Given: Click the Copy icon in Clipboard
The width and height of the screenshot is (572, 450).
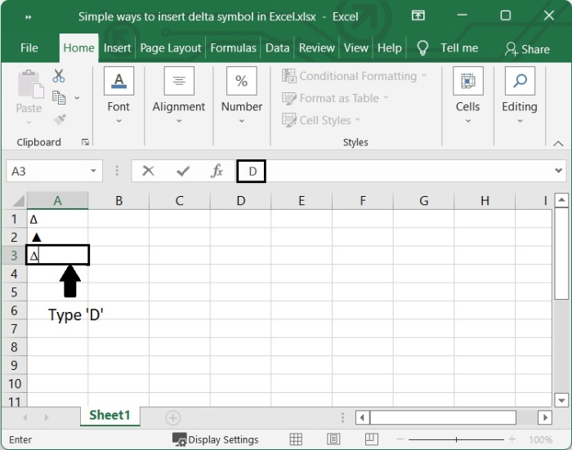Looking at the screenshot, I should [59, 98].
